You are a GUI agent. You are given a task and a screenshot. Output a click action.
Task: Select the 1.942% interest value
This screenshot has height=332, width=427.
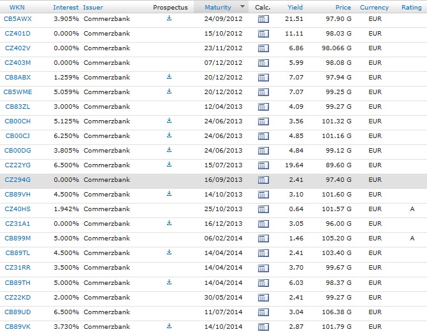66,209
